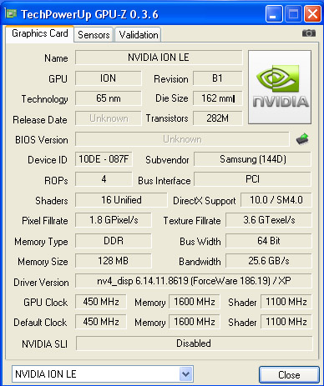Image resolution: width=324 pixels, height=386 pixels.
Task: Click the NVIDIA logo image
Action: [280, 87]
